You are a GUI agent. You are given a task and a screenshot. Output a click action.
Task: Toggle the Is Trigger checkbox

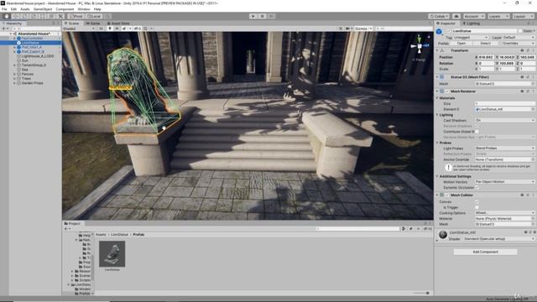(x=477, y=207)
